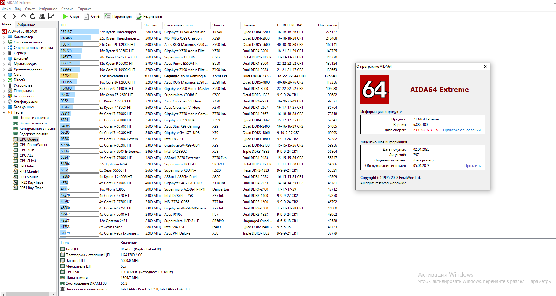
Task: Click the value 8C+8c (Raptor Lake-HX)
Action: [x=141, y=249]
